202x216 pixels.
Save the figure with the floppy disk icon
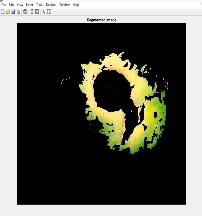[x=13, y=12]
